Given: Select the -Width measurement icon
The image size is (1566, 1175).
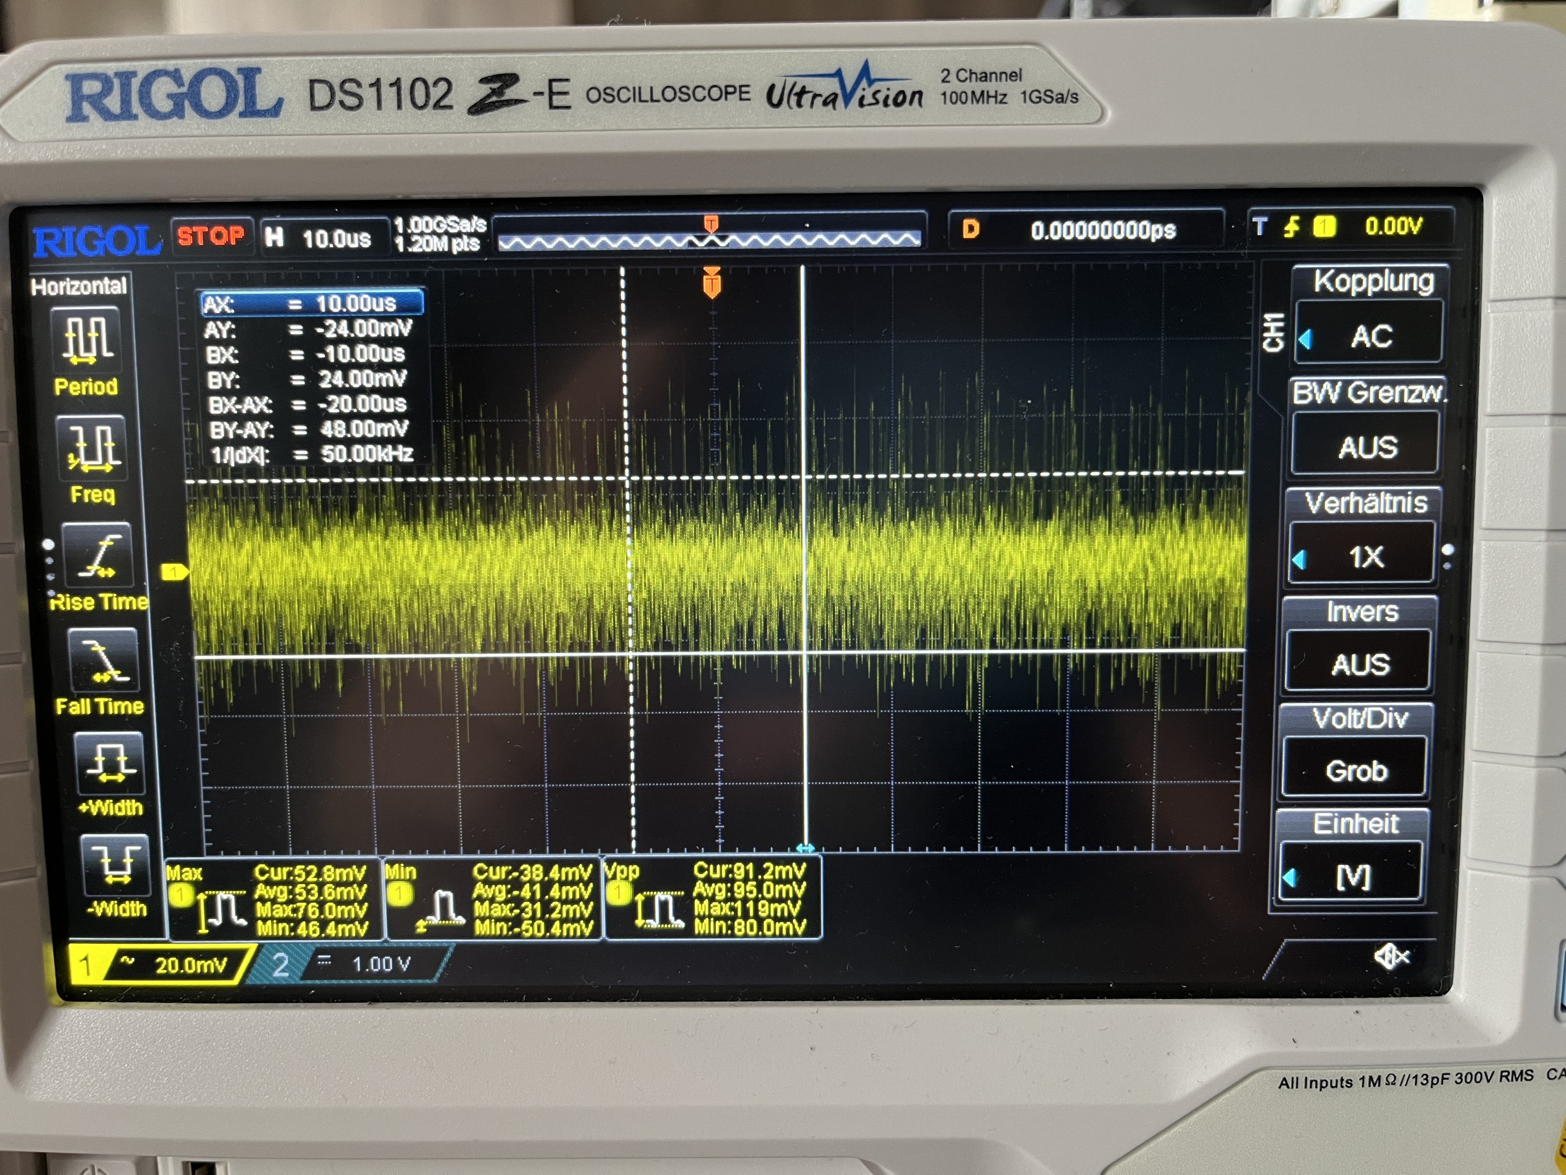Looking at the screenshot, I should click(115, 865).
